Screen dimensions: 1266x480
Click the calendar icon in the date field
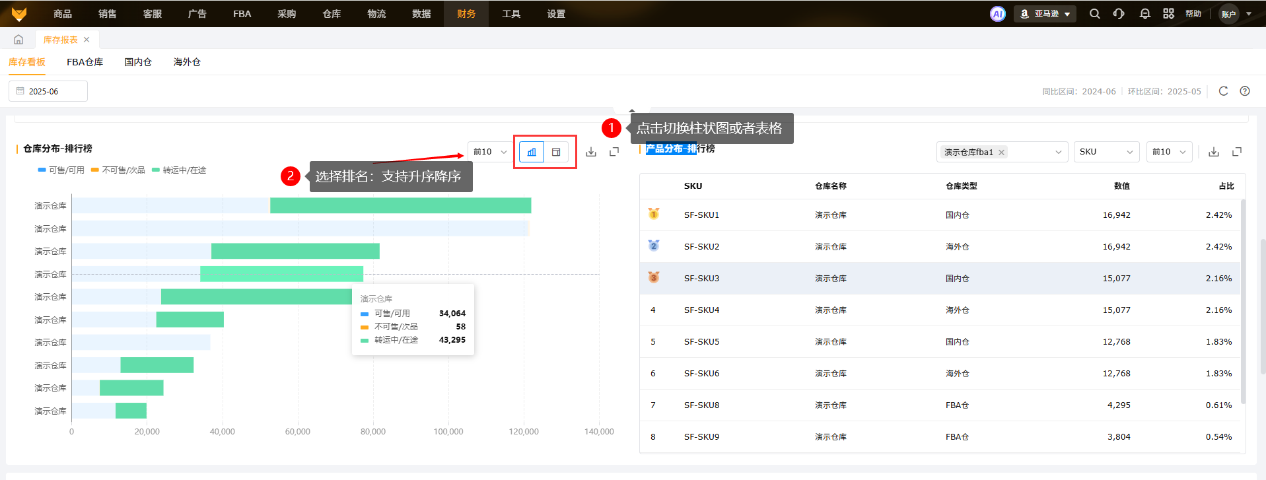coord(20,91)
